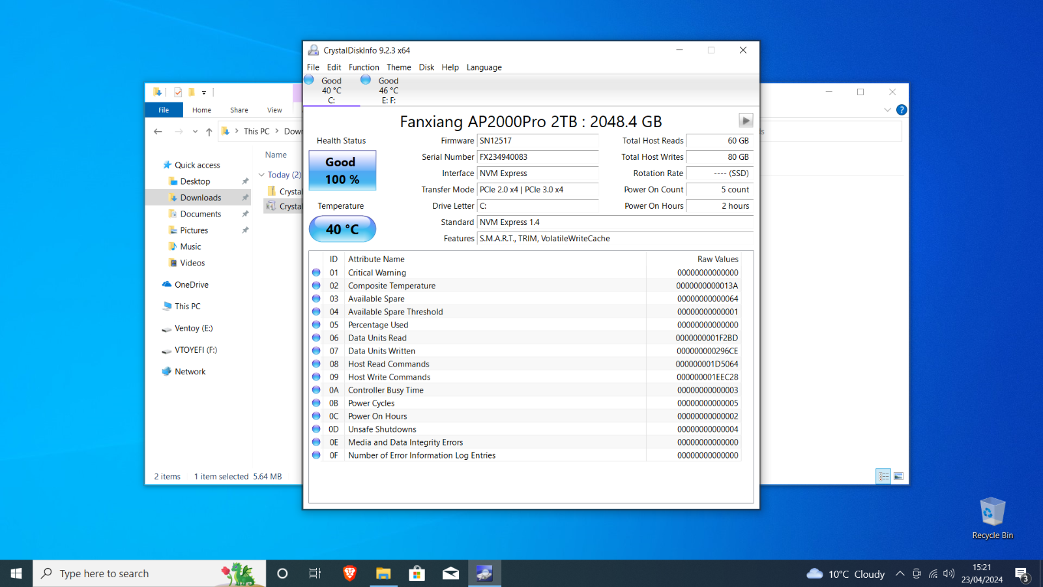Click the 40 °C temperature button
The width and height of the screenshot is (1043, 587).
click(x=342, y=229)
